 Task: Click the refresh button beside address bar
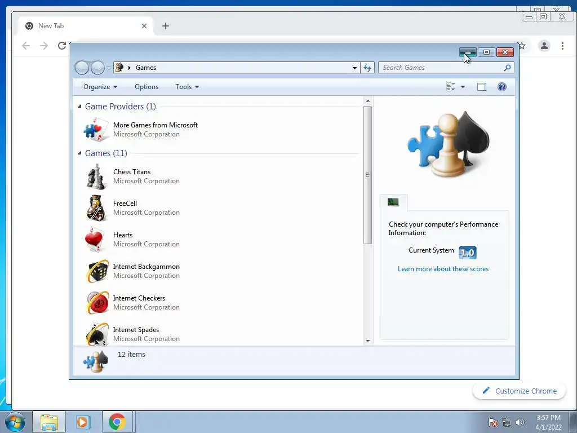tap(367, 68)
